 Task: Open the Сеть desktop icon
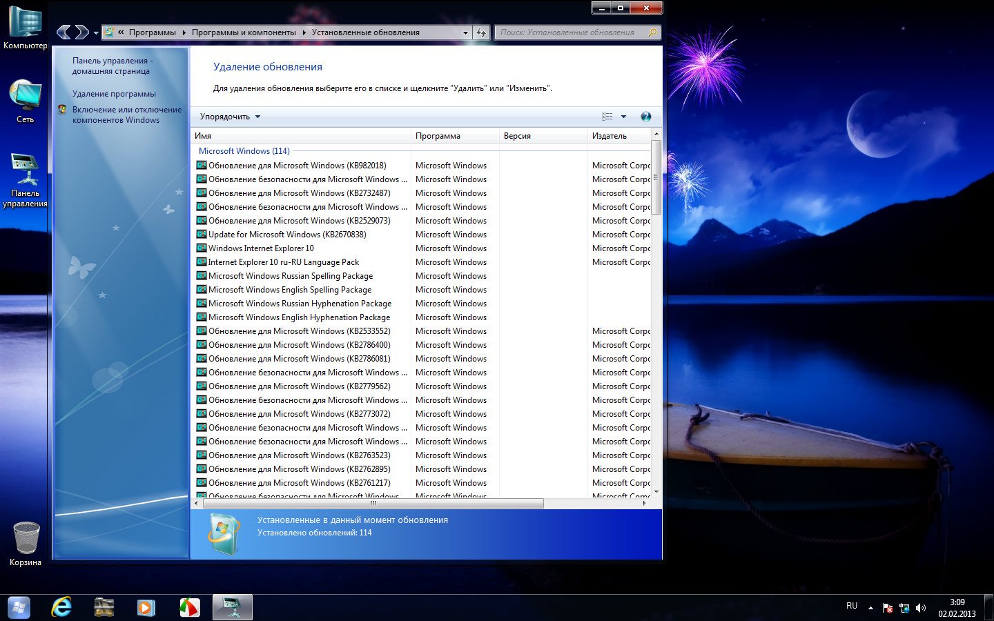(25, 101)
